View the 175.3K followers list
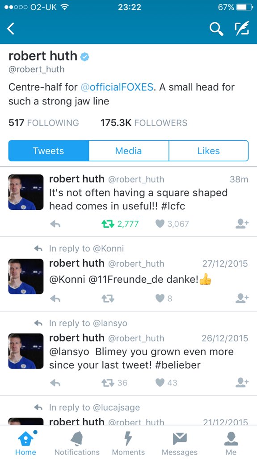Viewport: 257px width, 459px height. (x=144, y=123)
